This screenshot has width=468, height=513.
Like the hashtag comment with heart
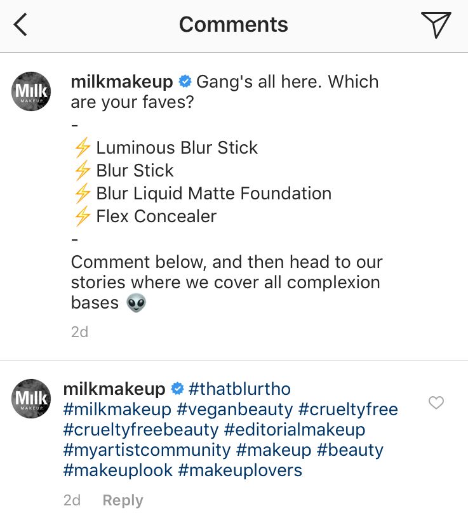(436, 403)
